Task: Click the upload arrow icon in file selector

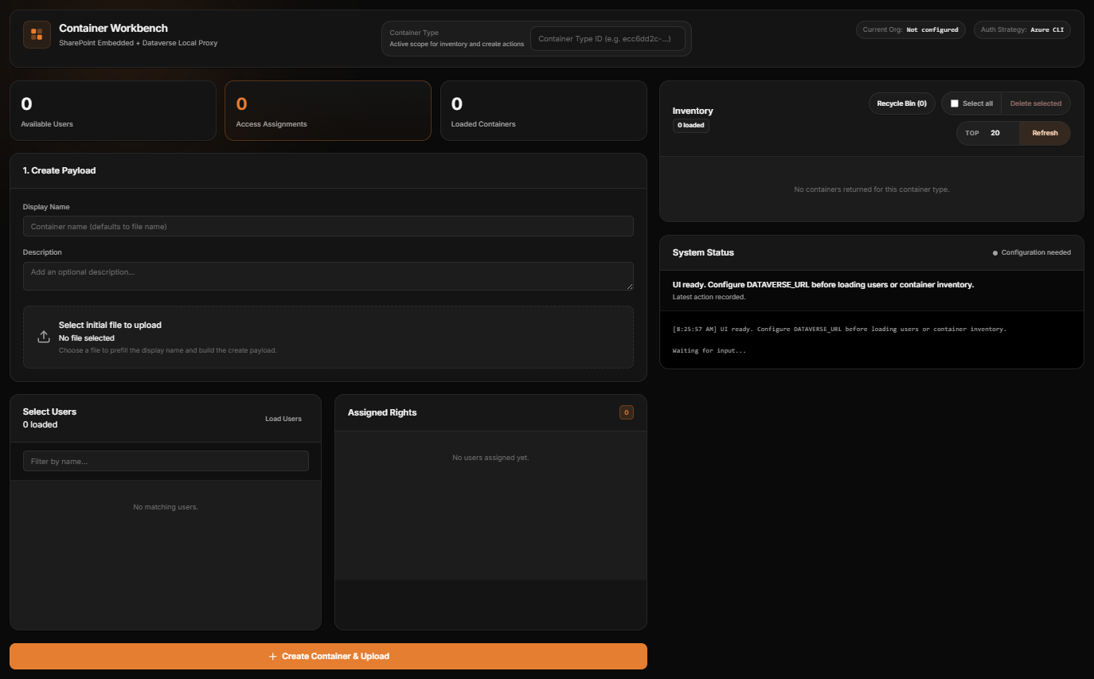Action: [44, 337]
